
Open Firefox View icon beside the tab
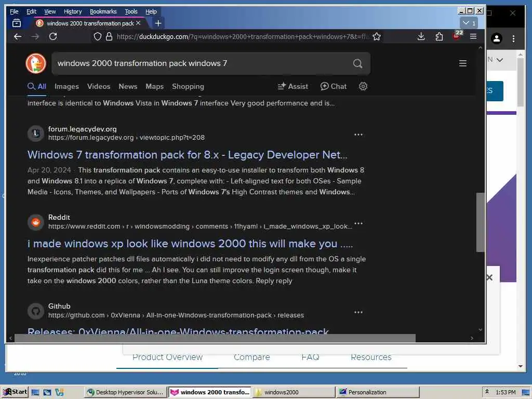(x=16, y=23)
